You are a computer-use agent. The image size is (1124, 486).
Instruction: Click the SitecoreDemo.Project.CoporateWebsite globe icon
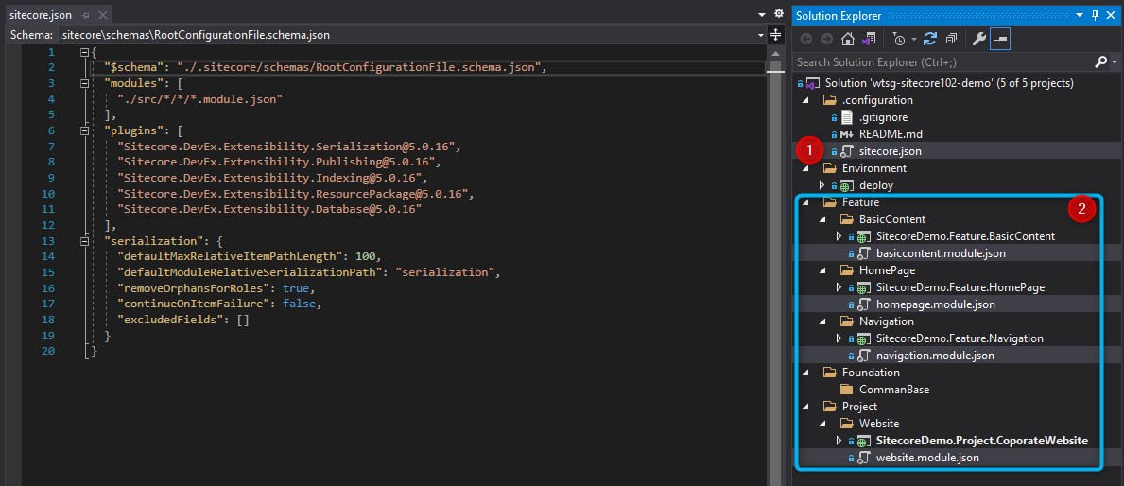864,441
